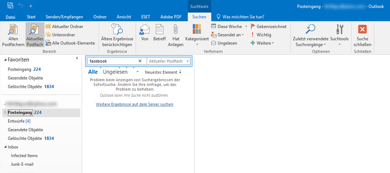This screenshot has height=173, width=390.
Task: Refine search by Betreff
Action: [x=159, y=32]
